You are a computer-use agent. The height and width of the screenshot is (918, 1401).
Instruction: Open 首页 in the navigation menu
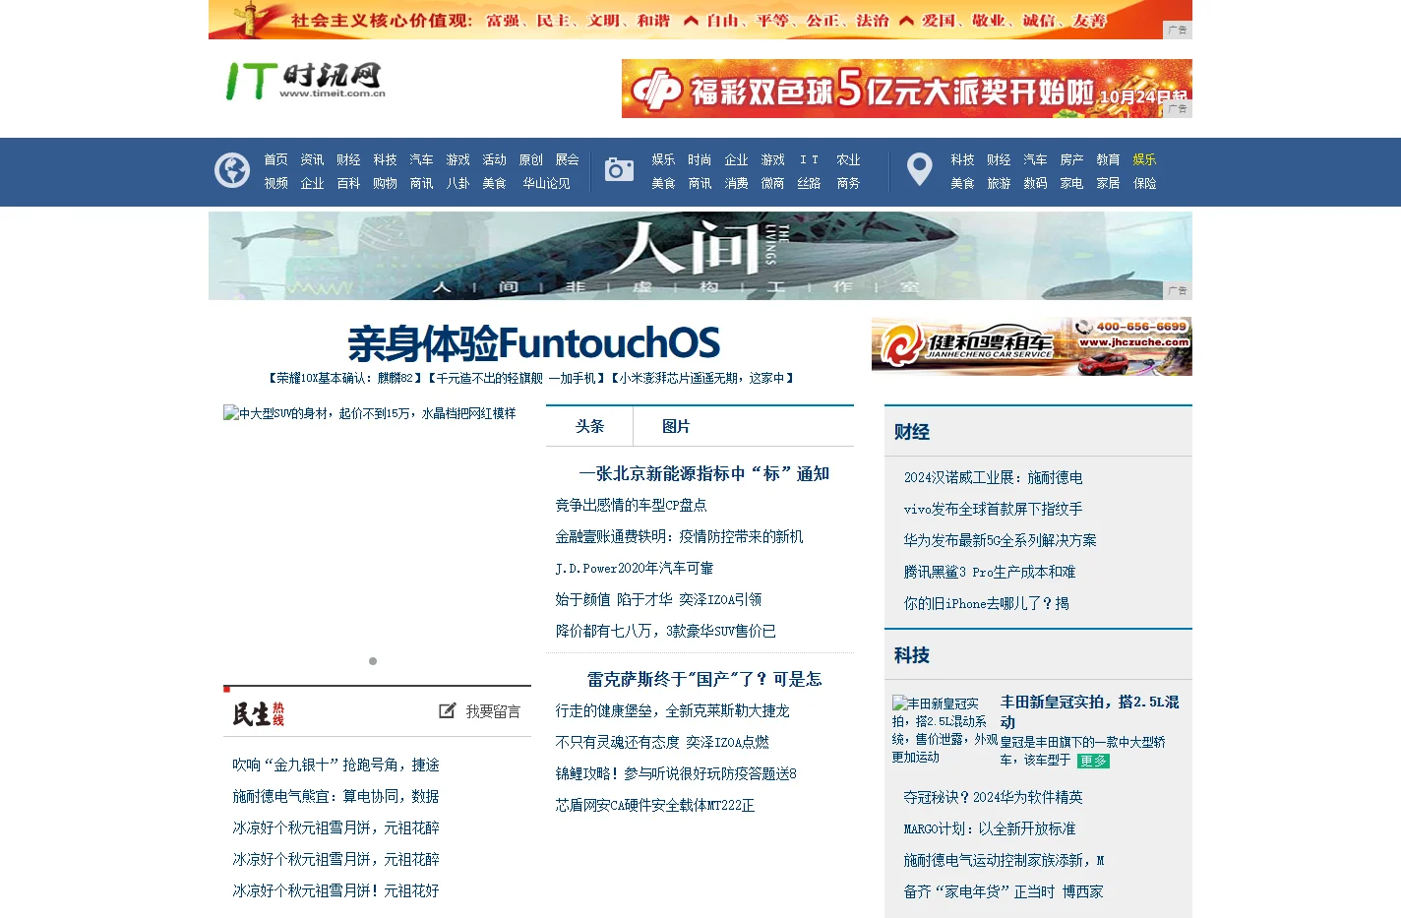click(275, 159)
